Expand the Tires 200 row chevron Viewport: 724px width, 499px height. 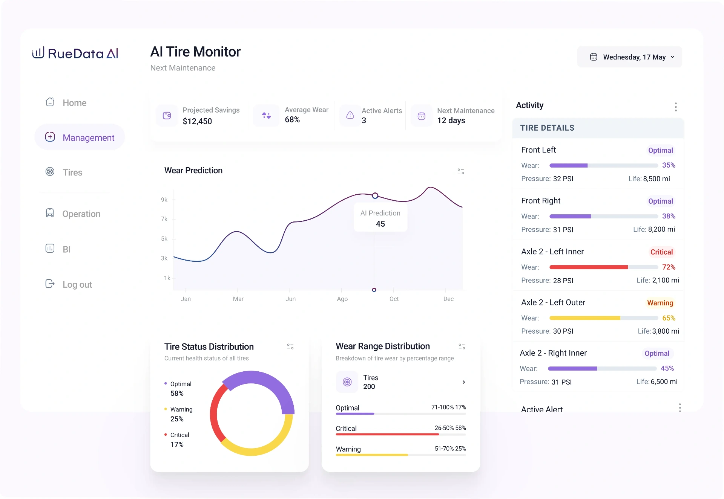464,382
